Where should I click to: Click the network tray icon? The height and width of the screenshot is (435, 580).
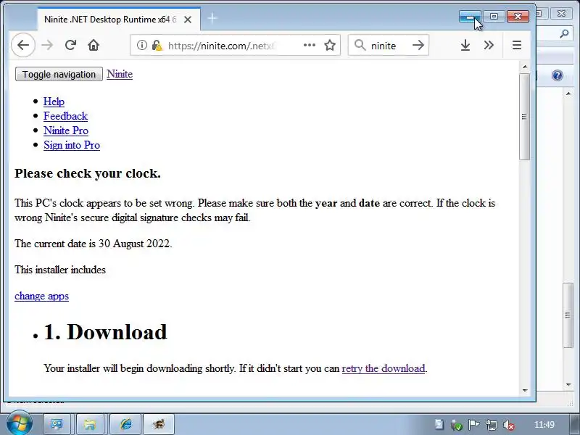pos(492,425)
